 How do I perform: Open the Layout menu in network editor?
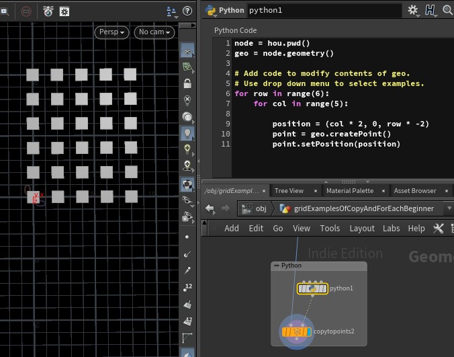tap(361, 229)
